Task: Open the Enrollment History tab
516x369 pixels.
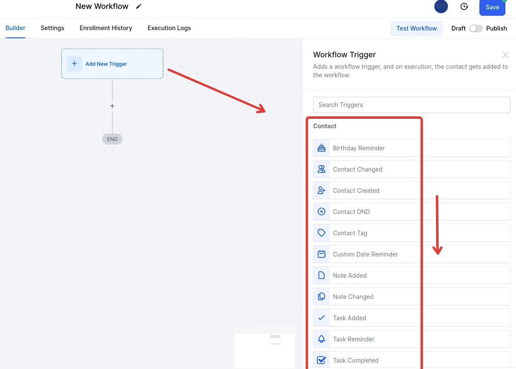Action: (106, 28)
